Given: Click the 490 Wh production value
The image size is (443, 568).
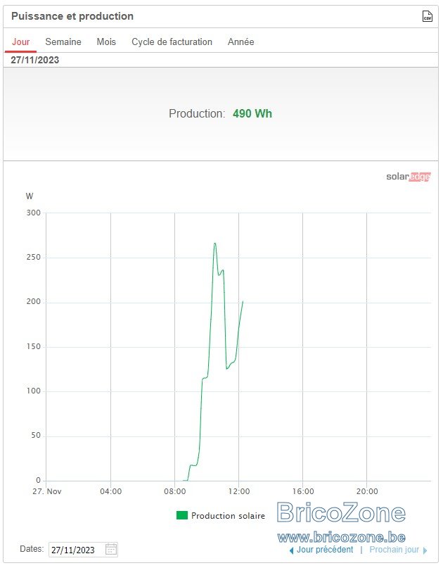Looking at the screenshot, I should click(252, 113).
